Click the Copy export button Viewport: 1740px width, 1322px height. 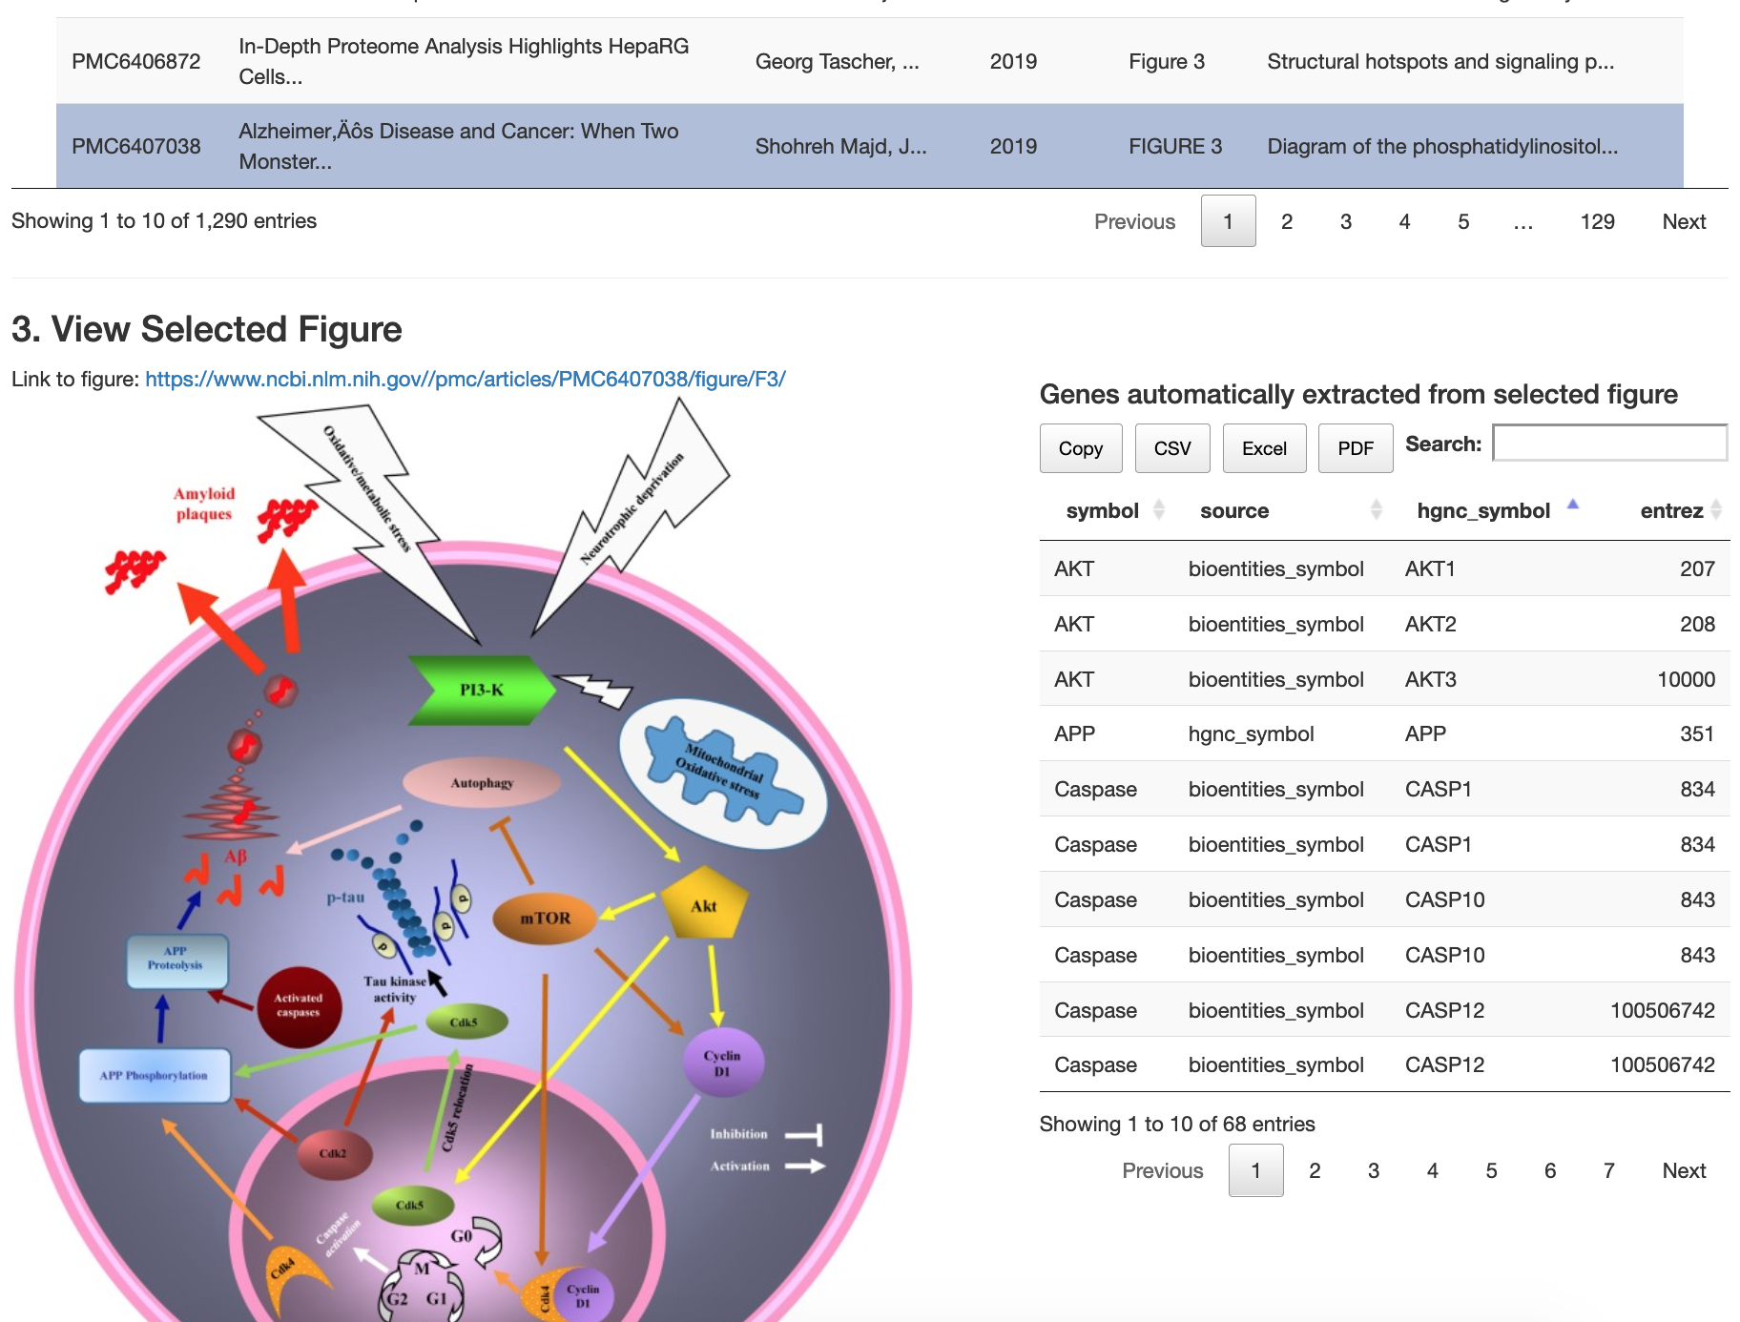pyautogui.click(x=1080, y=448)
